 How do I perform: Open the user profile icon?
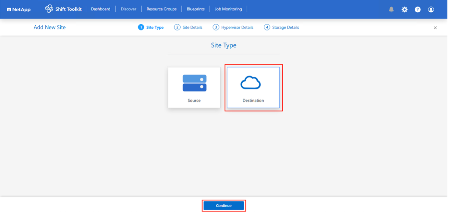[431, 9]
